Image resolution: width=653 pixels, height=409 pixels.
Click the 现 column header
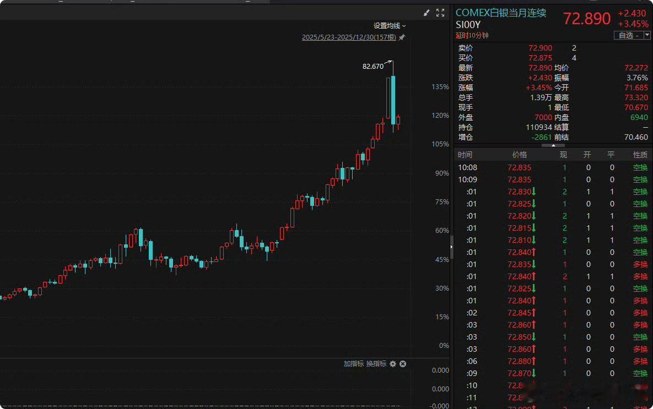coord(564,155)
